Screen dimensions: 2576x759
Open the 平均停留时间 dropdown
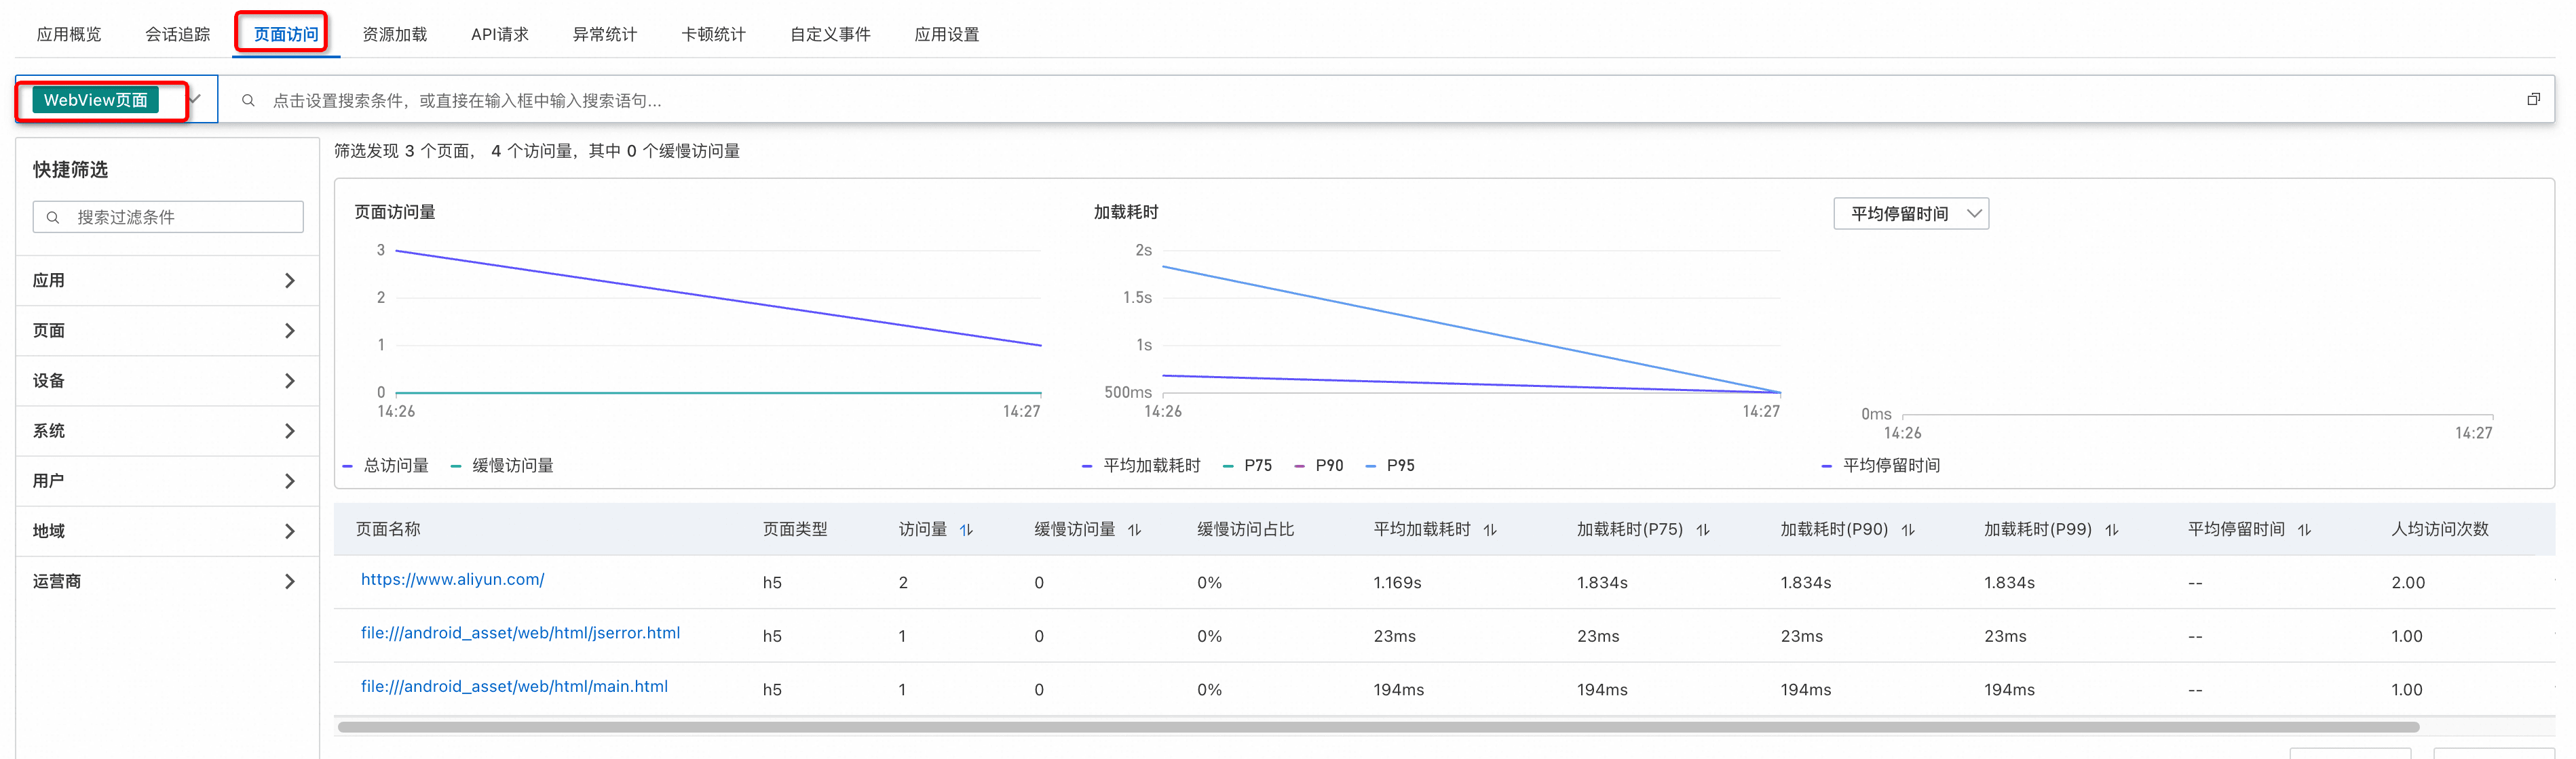(1910, 213)
